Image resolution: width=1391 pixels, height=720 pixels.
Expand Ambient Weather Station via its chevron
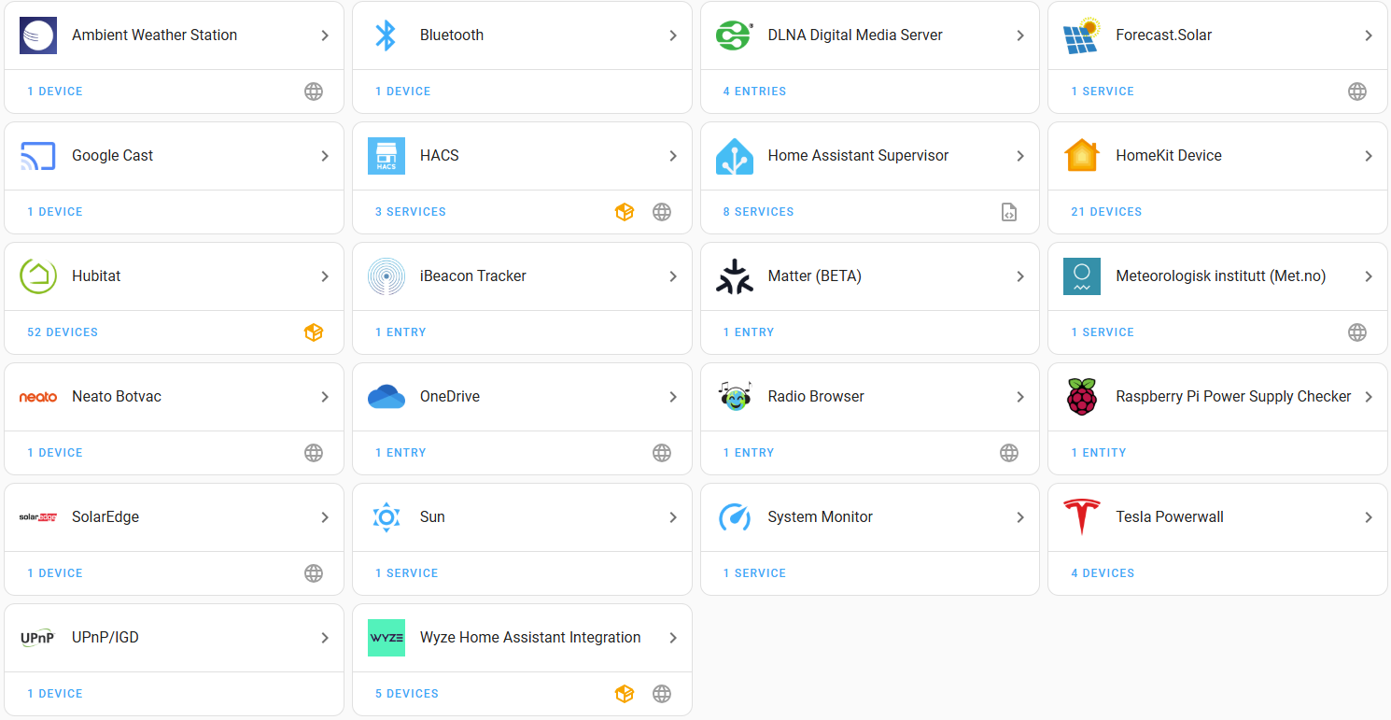pyautogui.click(x=325, y=35)
